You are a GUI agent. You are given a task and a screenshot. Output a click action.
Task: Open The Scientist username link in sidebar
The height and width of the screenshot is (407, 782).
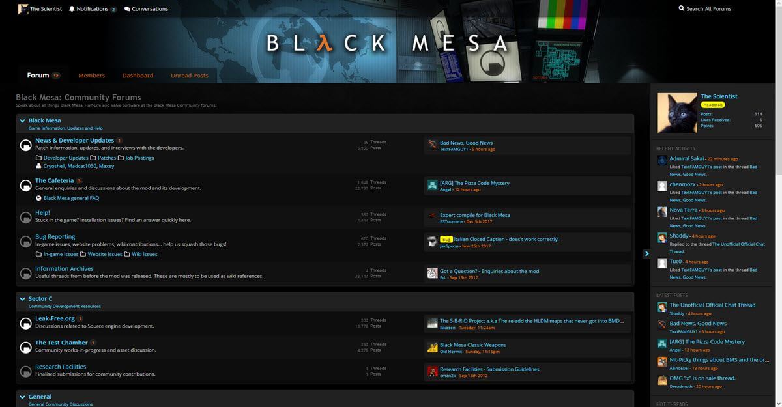point(719,96)
